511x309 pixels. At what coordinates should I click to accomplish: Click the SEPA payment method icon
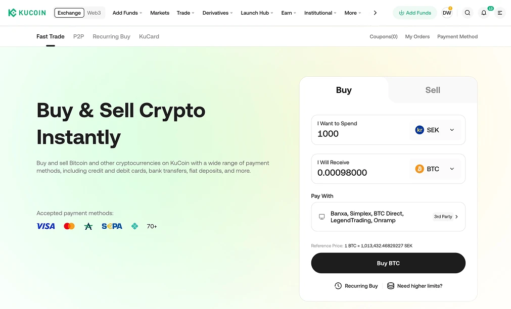111,226
